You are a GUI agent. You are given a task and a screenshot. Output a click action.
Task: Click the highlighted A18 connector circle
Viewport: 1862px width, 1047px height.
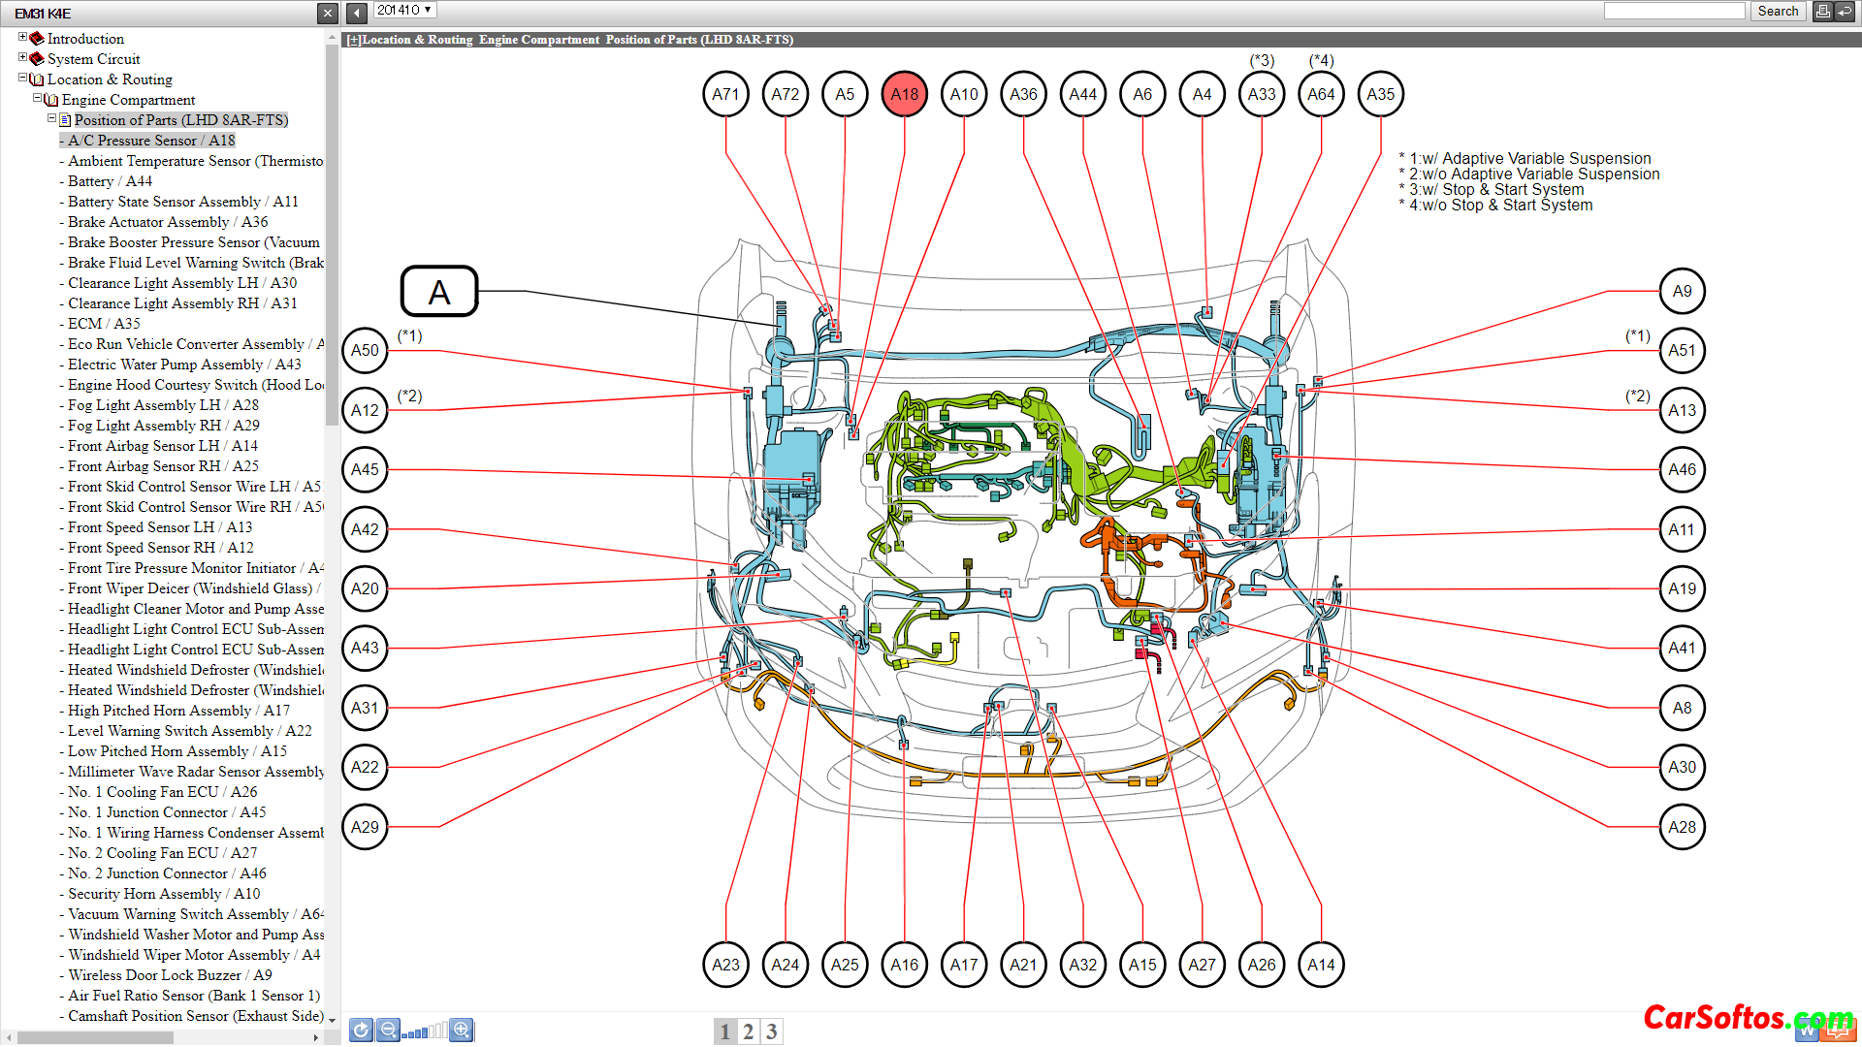[x=904, y=94]
